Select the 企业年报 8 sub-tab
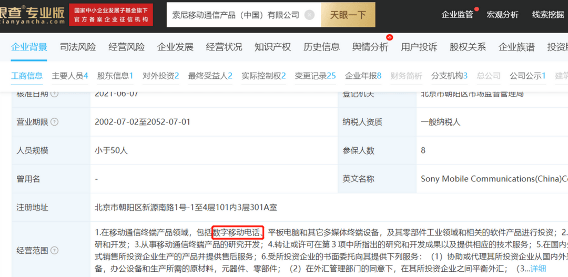The height and width of the screenshot is (277, 568). click(x=363, y=76)
